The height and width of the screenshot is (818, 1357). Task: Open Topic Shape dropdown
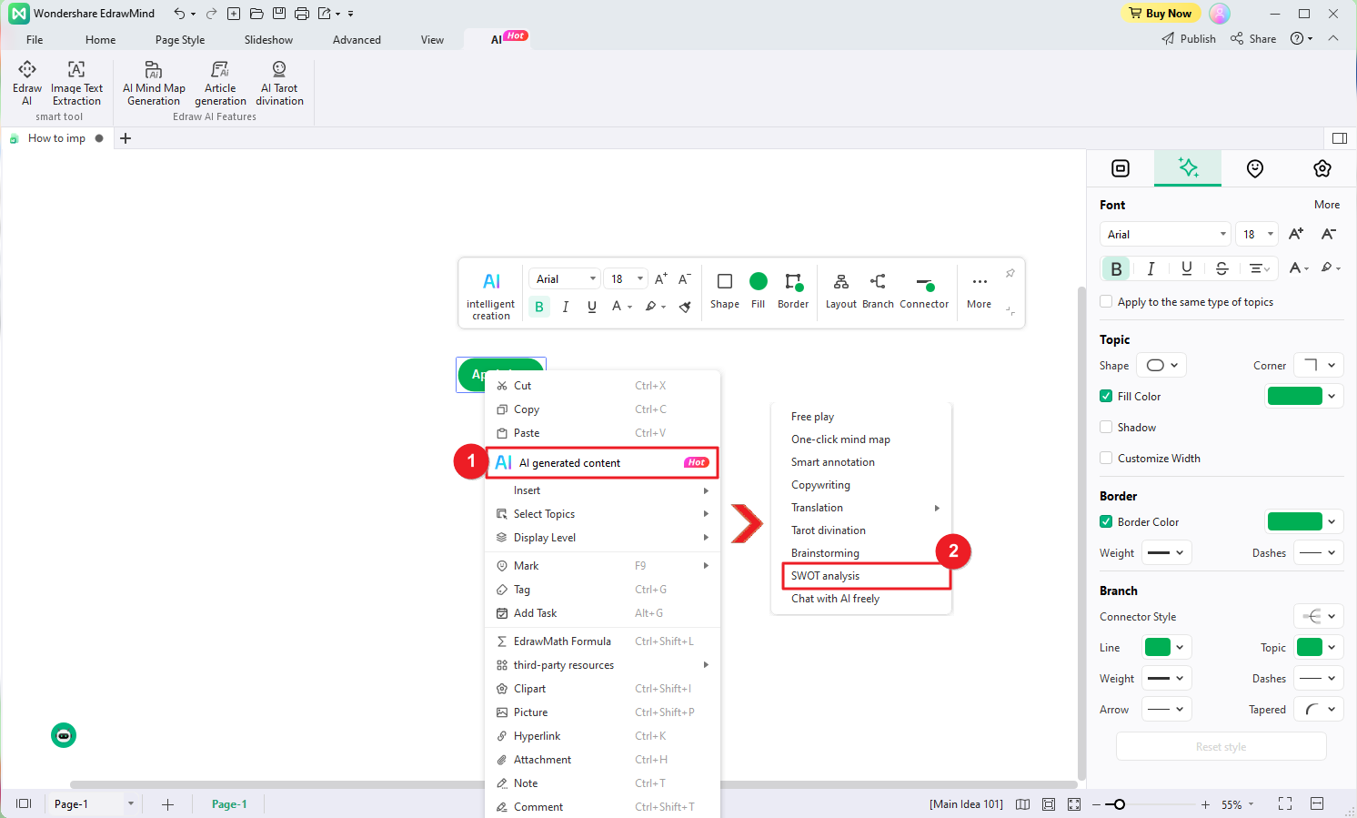1161,366
